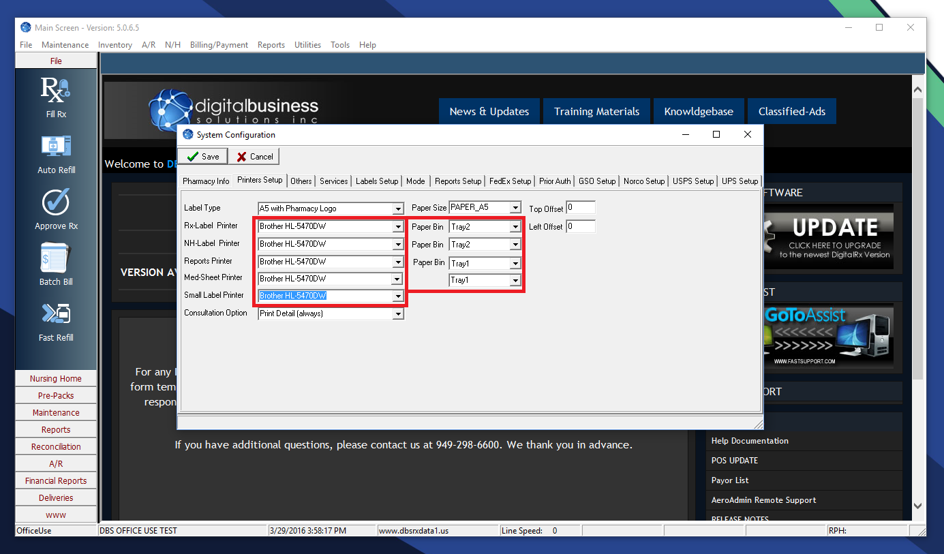The width and height of the screenshot is (944, 554).
Task: Expand the Consultation Option dropdown
Action: (x=398, y=314)
